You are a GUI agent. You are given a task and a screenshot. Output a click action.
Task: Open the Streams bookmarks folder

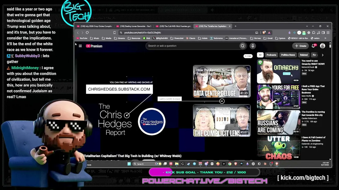coord(119,38)
